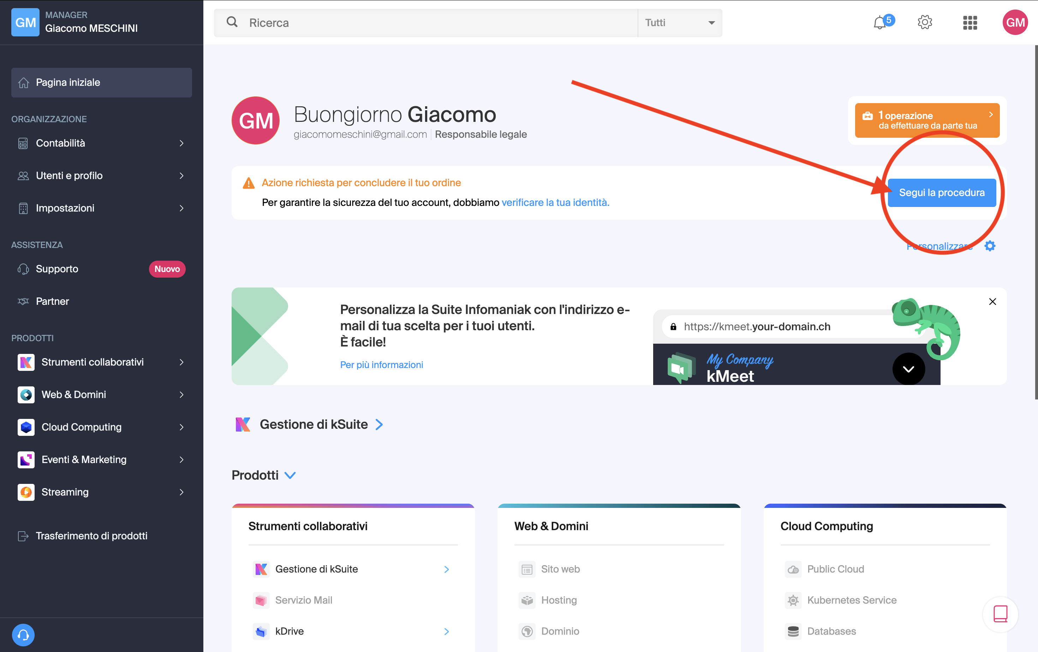Open the apps grid launcher
The width and height of the screenshot is (1038, 652).
point(970,22)
